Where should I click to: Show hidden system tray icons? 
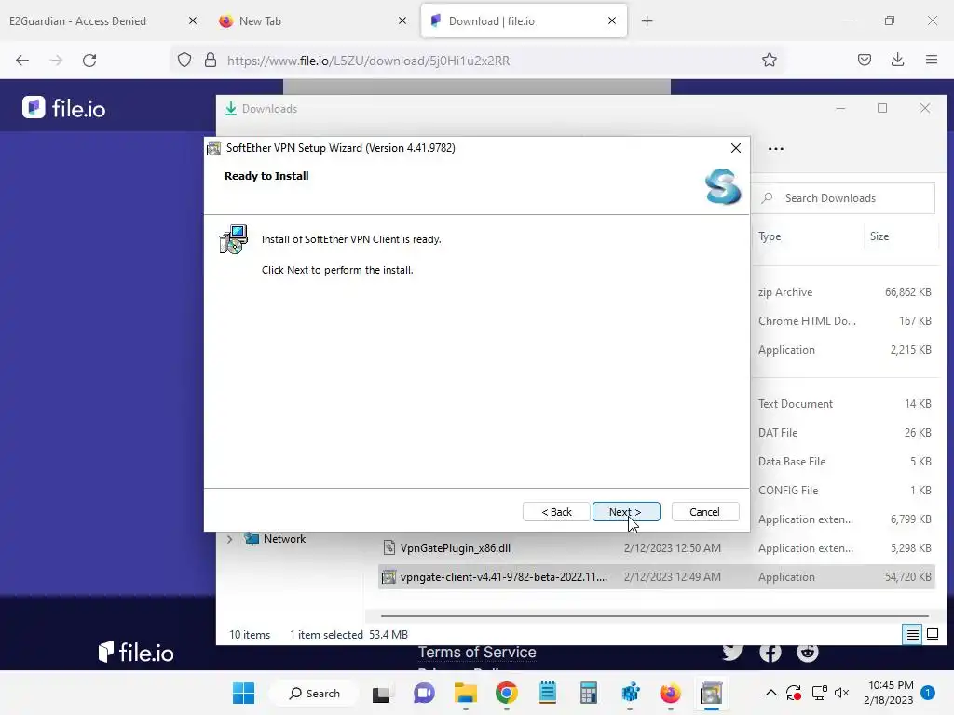(770, 693)
